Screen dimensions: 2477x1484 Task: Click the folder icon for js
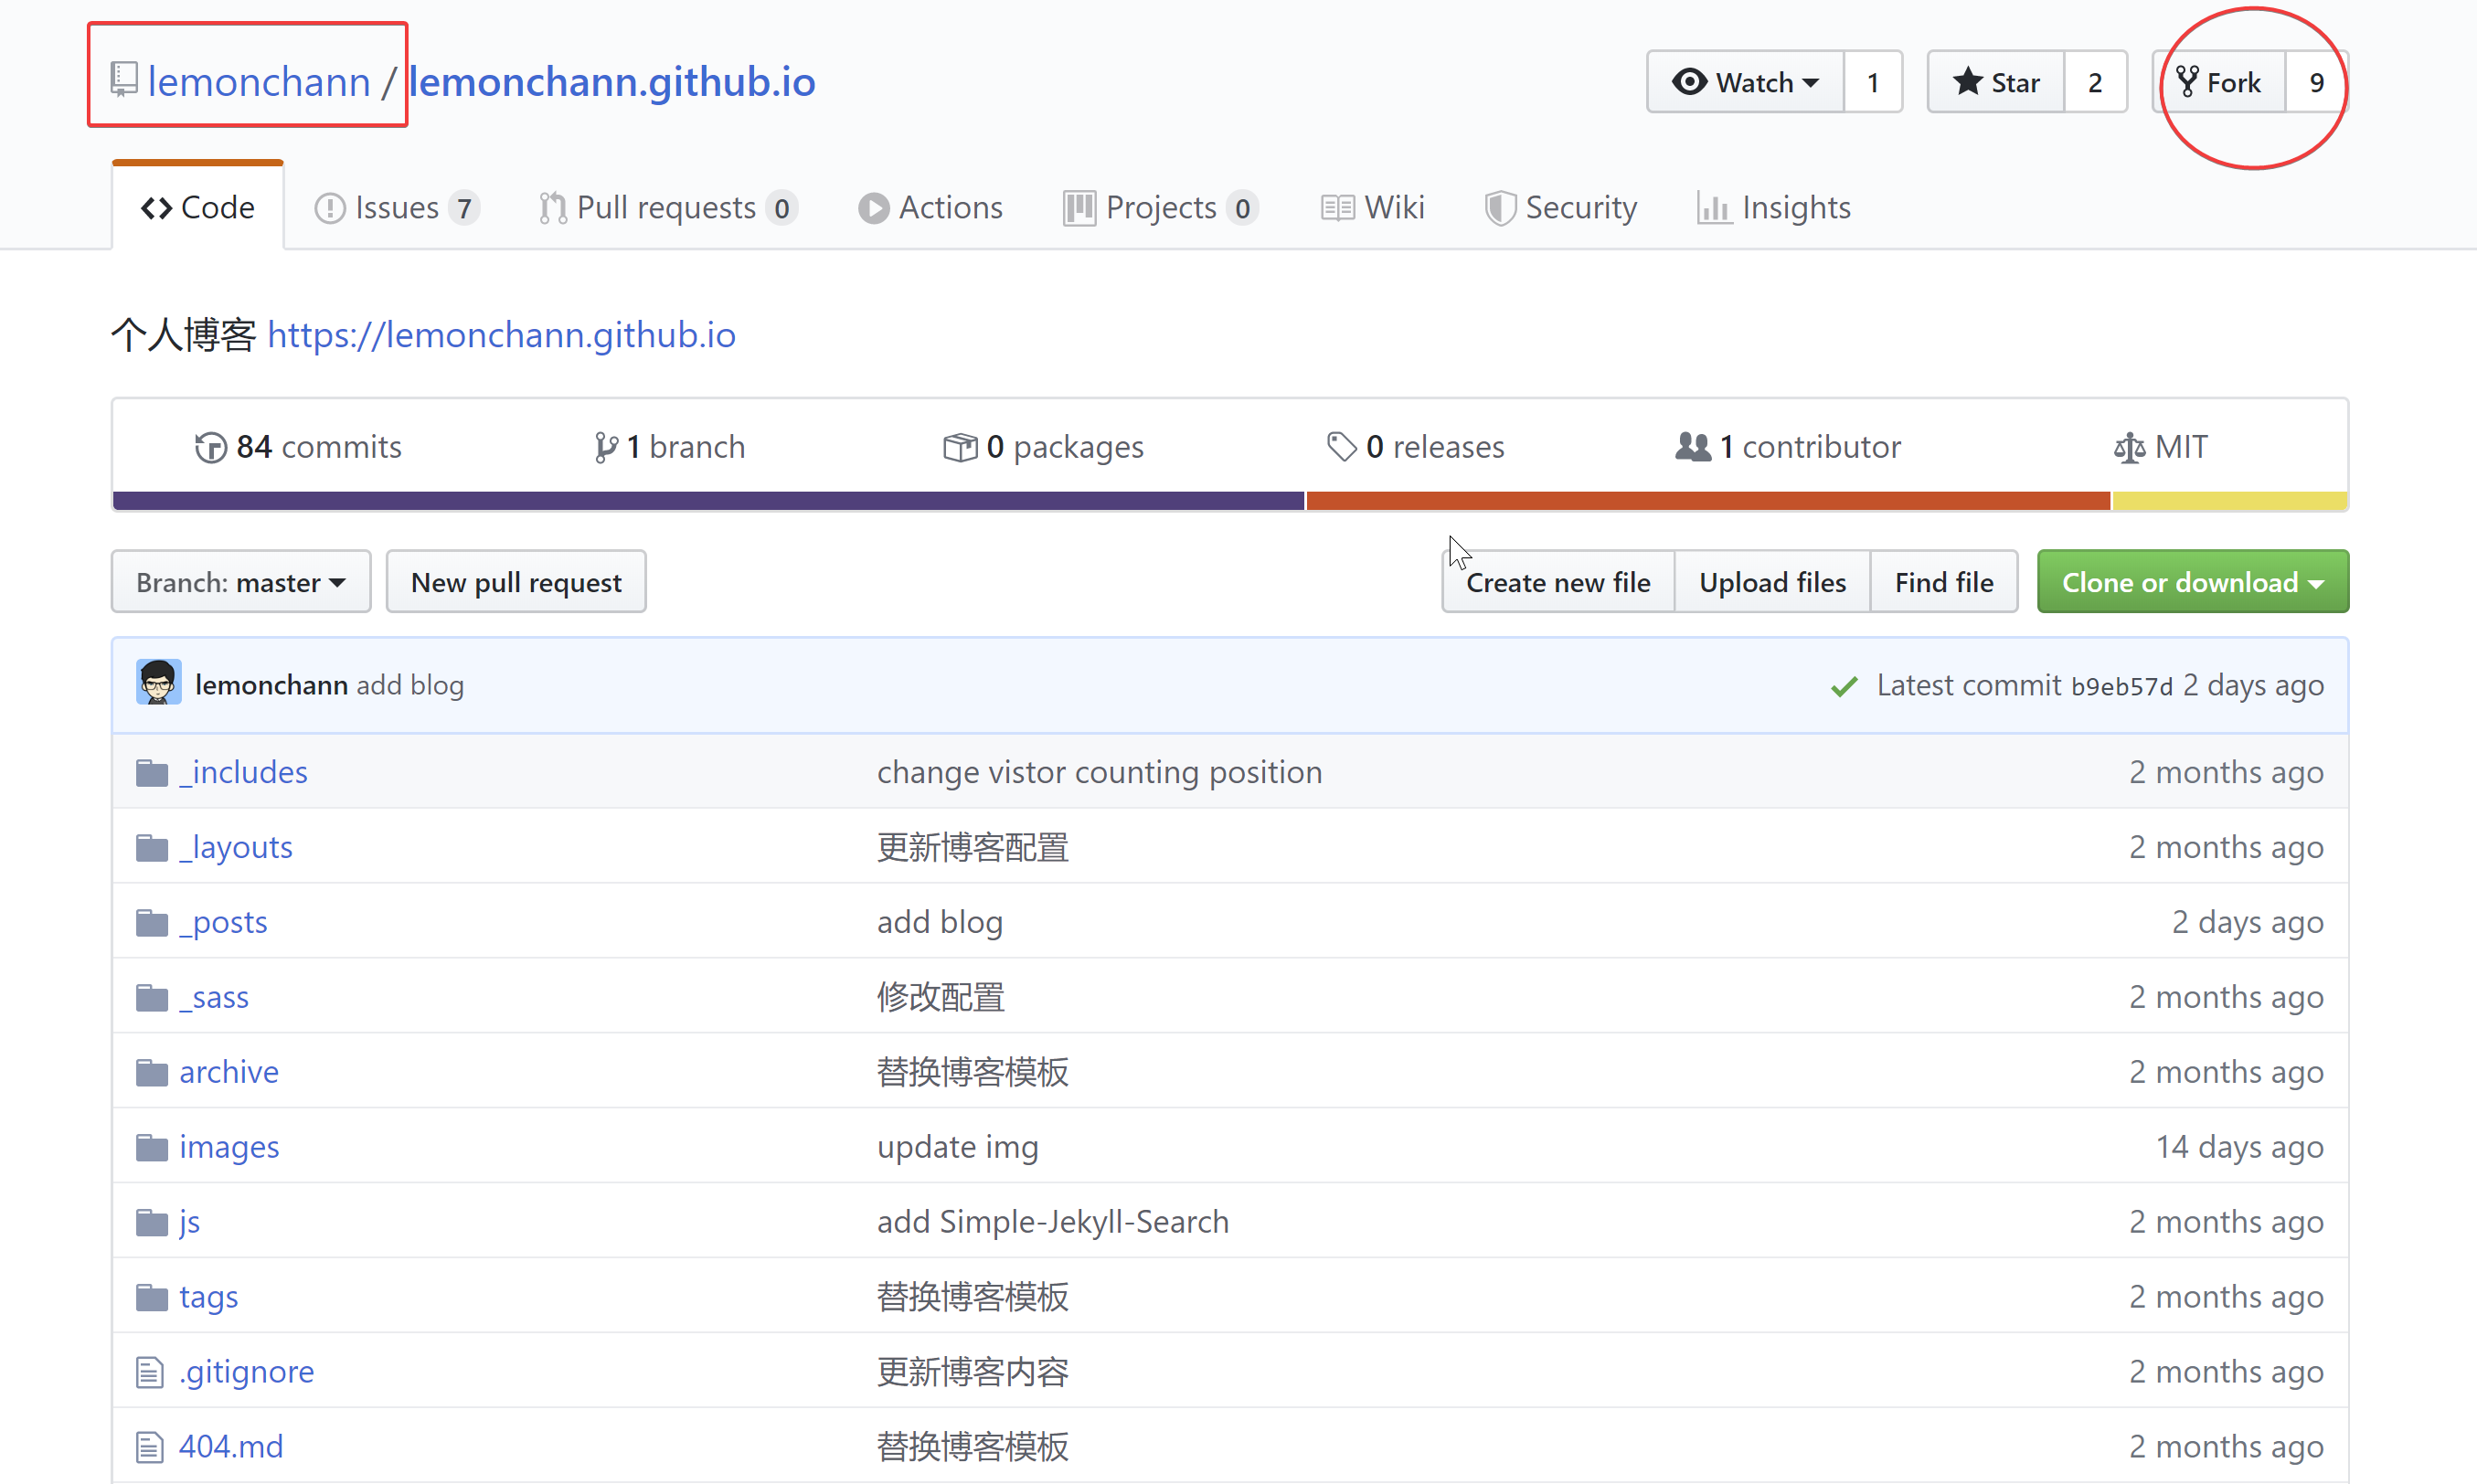152,1223
